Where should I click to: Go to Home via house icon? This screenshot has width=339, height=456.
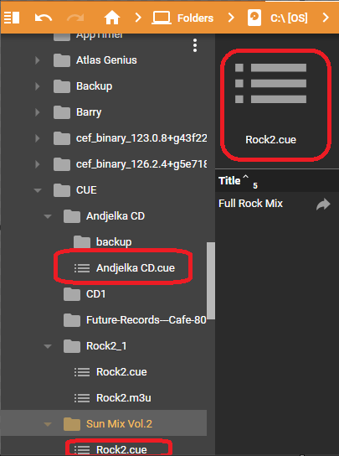pos(112,18)
